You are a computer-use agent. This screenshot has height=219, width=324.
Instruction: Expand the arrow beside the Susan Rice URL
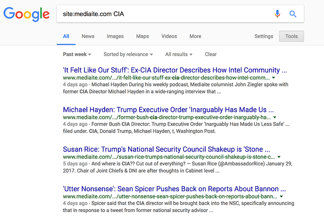pos(279,156)
